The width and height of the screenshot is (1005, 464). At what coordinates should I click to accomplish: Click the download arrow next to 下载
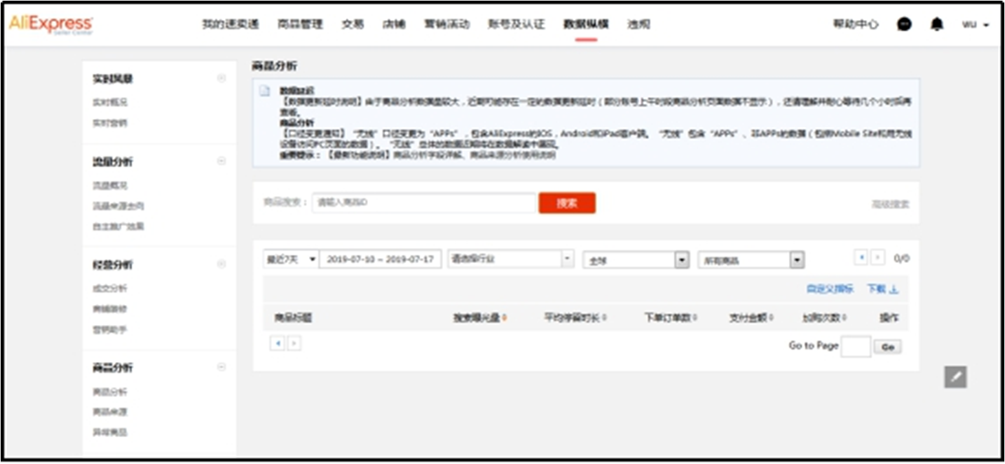click(x=894, y=289)
